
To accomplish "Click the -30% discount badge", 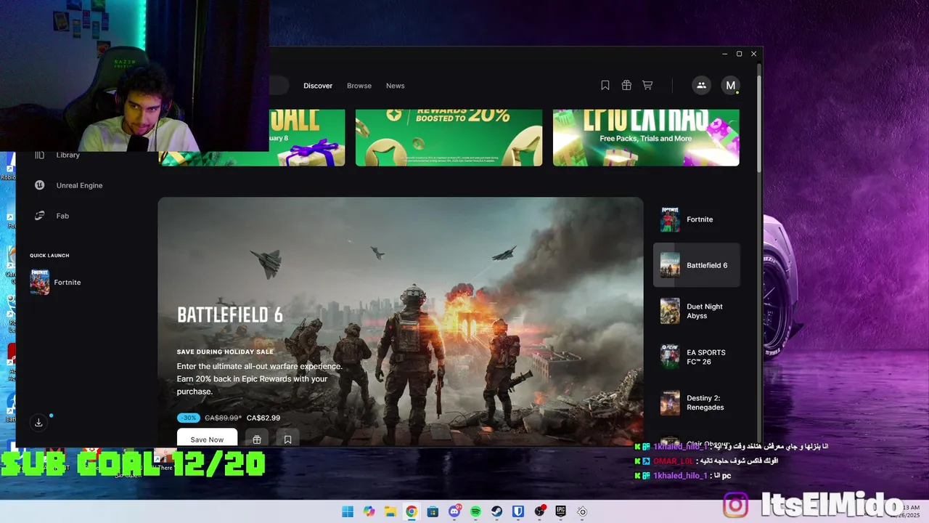I will coord(189,418).
